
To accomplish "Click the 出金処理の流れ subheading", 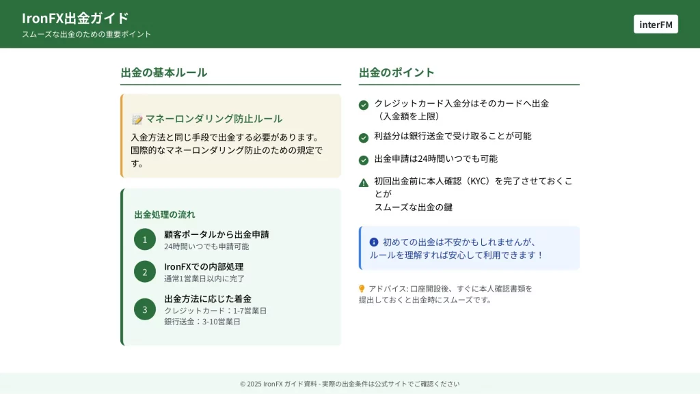I will point(165,214).
